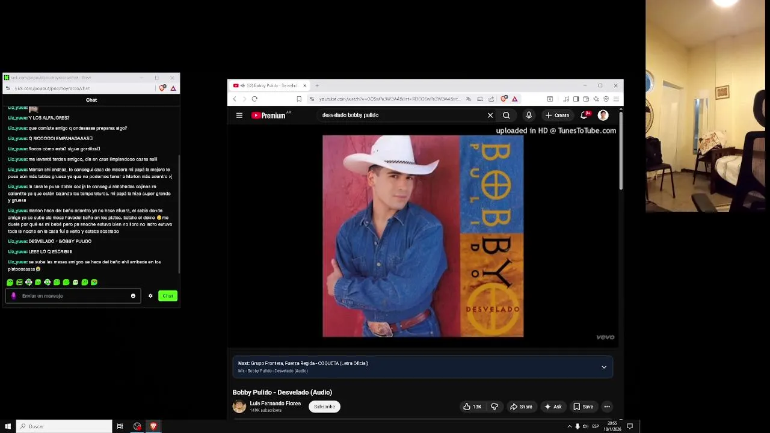Open a new browser tab
Screen dimensions: 770x433
point(317,85)
